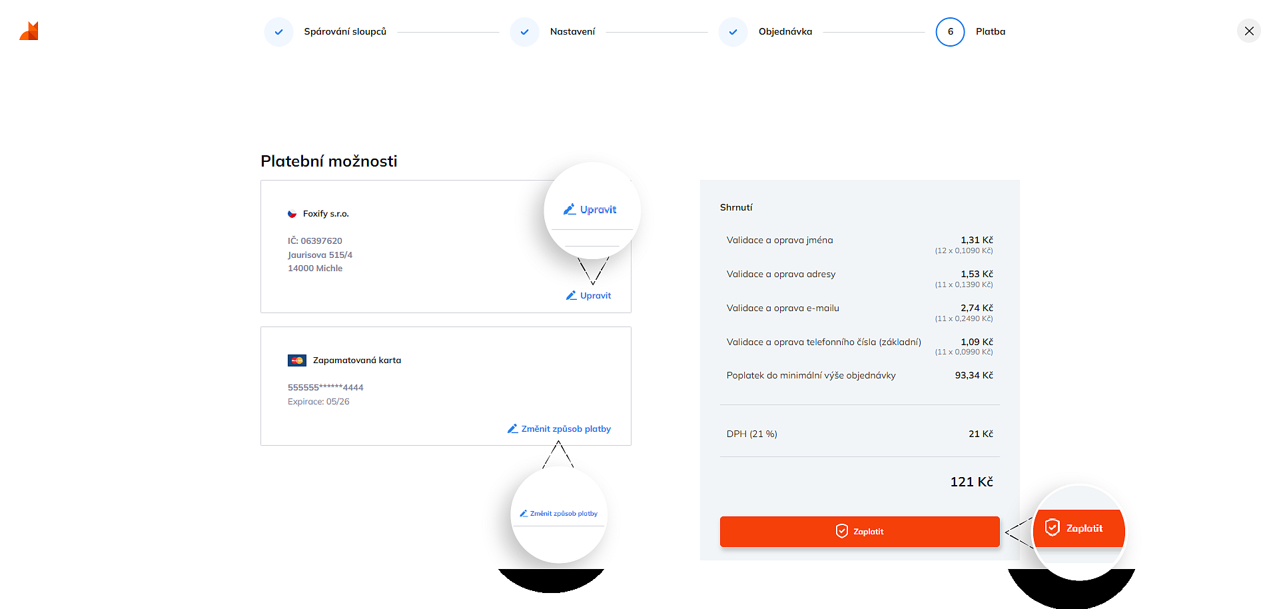The height and width of the screenshot is (609, 1279).
Task: Click Změnit způsob platby link
Action: click(566, 429)
